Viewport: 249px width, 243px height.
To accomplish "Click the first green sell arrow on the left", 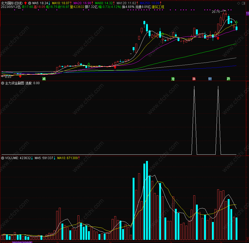I will coord(89,64).
